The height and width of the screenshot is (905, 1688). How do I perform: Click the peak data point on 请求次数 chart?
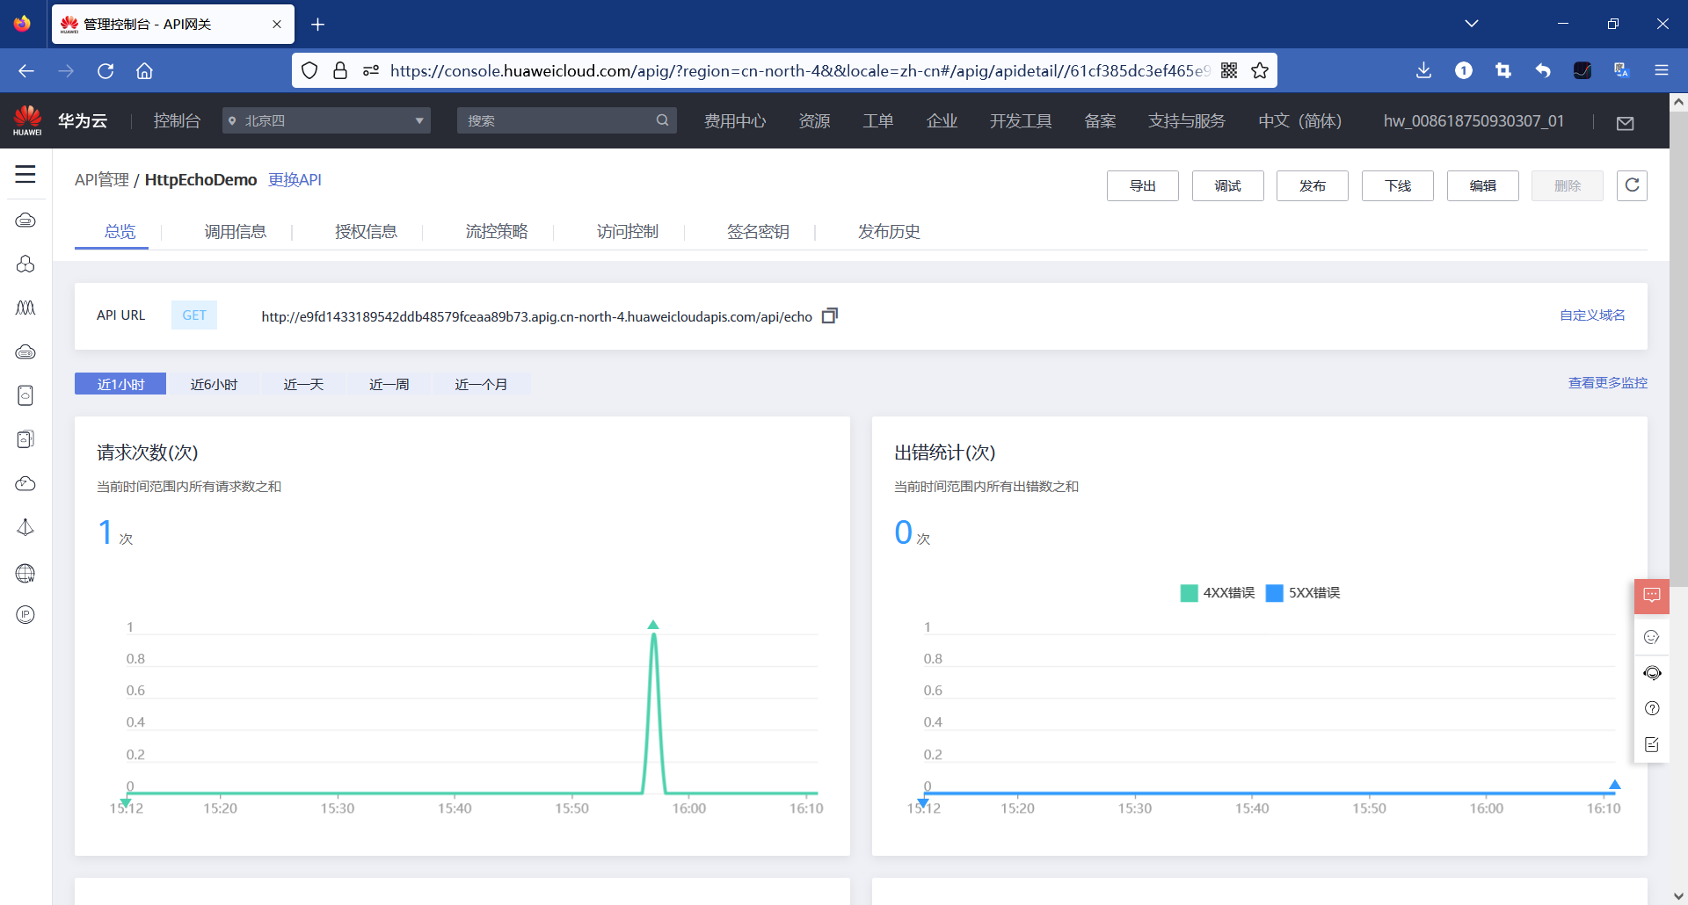click(x=653, y=633)
